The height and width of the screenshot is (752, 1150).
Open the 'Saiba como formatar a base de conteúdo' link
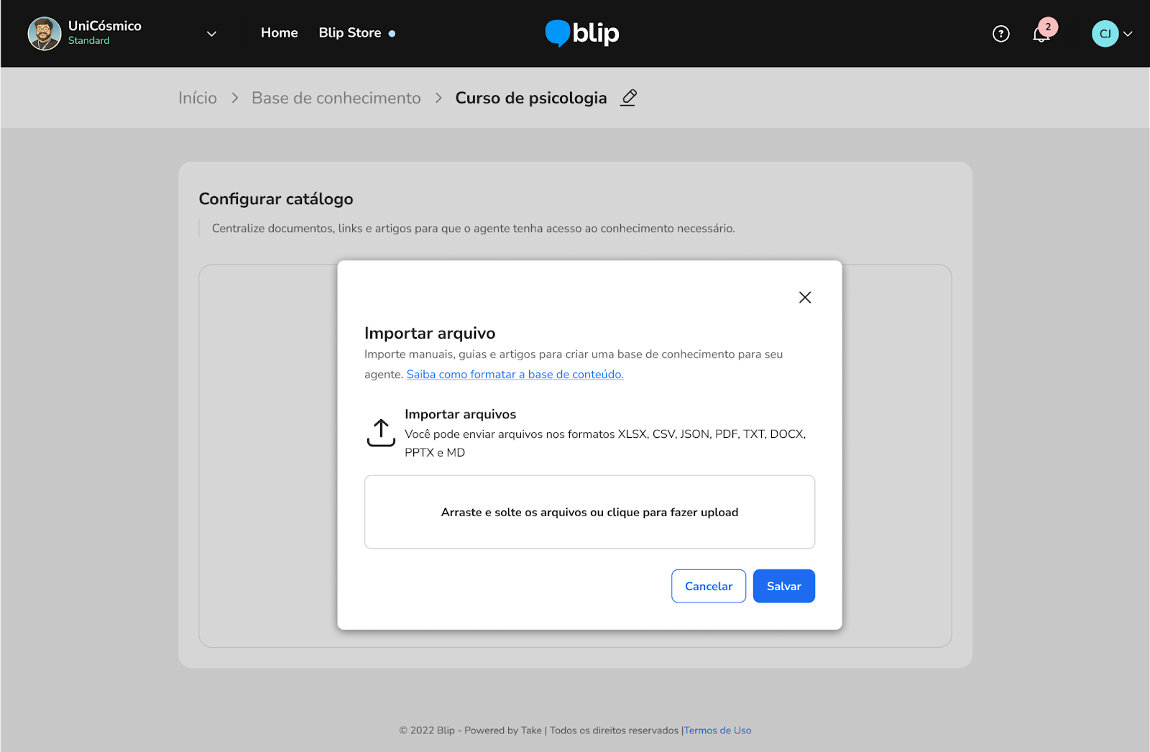515,375
